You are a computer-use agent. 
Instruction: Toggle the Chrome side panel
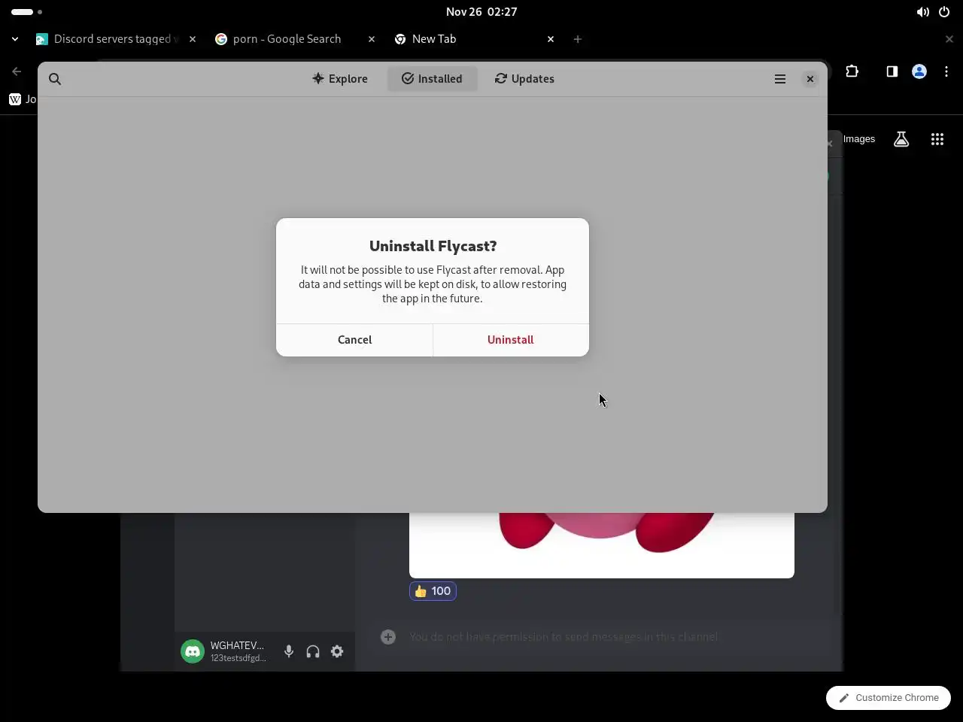pos(892,71)
